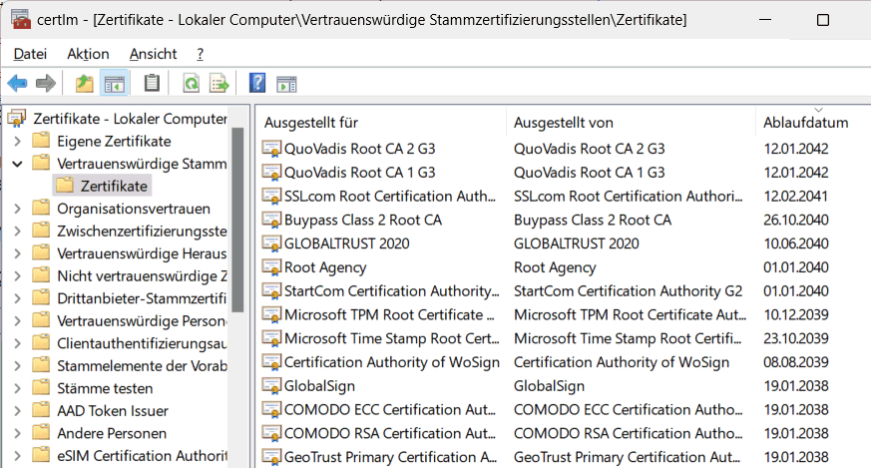Click the clipboard paste toolbar icon
Screen dimensions: 871x468
[152, 84]
